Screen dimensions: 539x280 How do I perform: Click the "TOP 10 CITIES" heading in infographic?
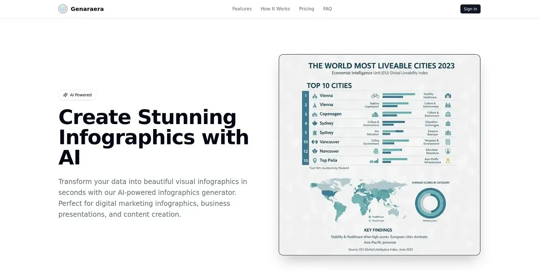click(329, 86)
